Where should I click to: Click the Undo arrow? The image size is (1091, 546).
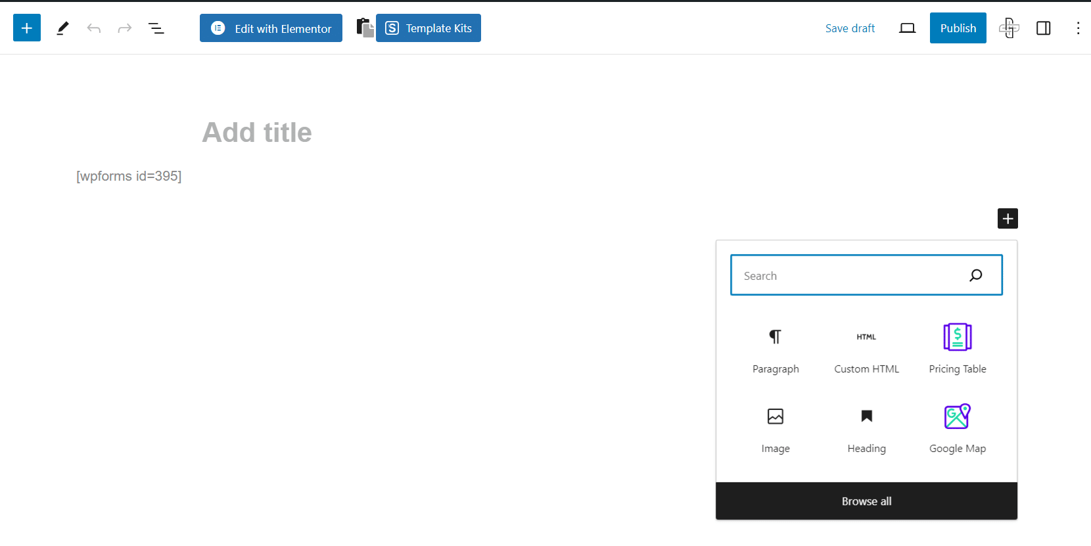tap(94, 28)
